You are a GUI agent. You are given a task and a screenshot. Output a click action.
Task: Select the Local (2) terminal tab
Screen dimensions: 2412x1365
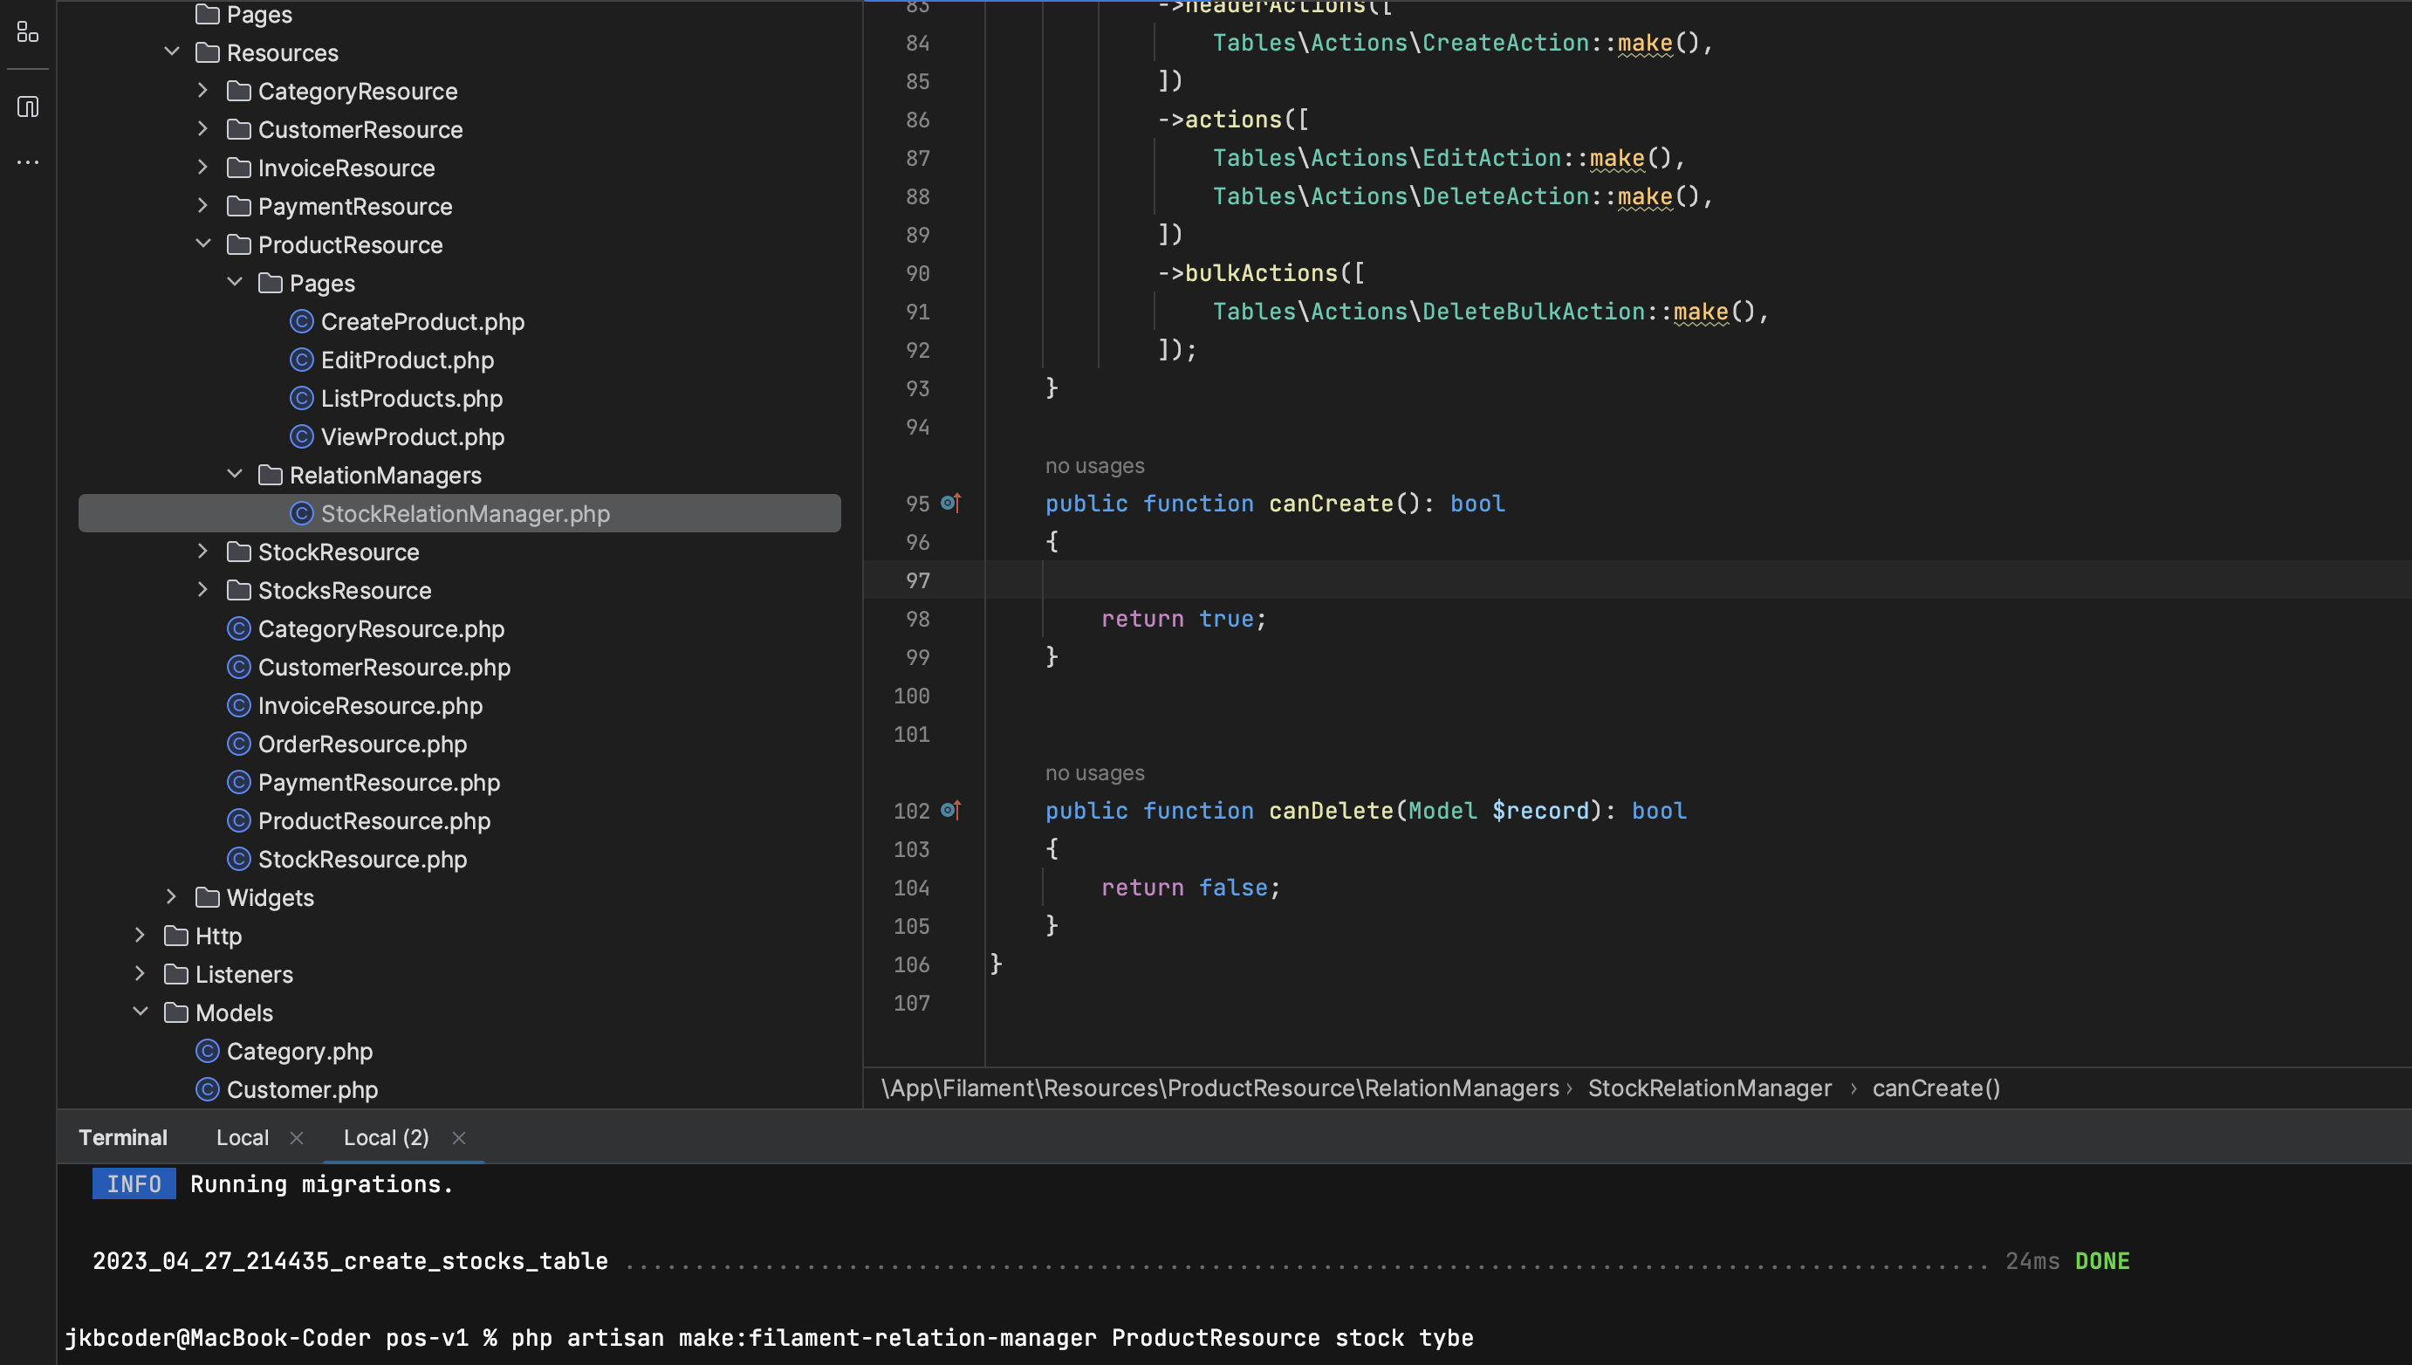click(385, 1137)
